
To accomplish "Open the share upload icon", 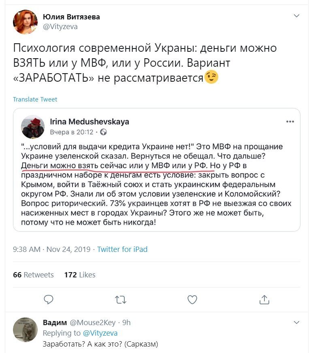I will click(x=264, y=300).
